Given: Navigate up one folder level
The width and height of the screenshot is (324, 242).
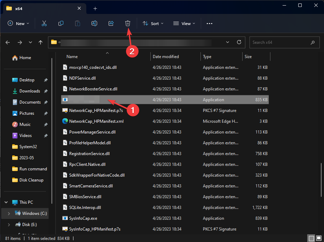Looking at the screenshot, I should 40,42.
